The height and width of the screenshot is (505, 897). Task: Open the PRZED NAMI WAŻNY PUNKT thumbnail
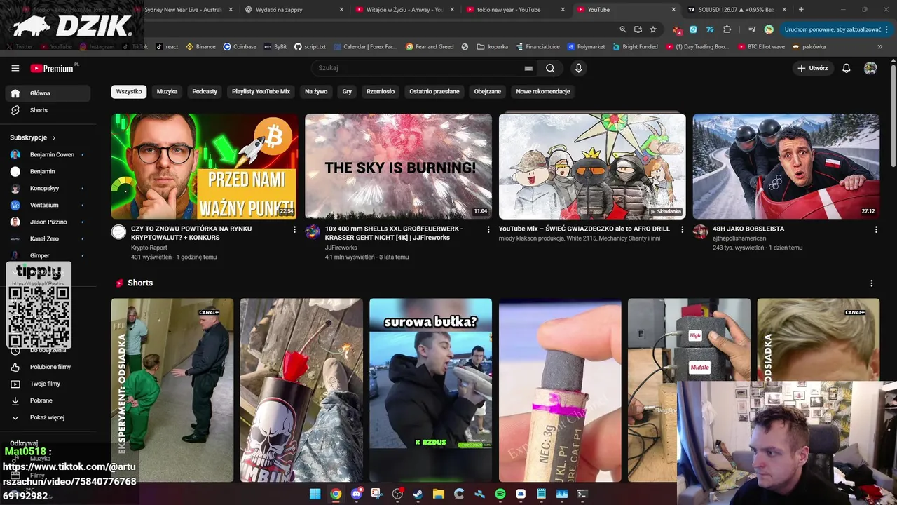[x=204, y=166]
